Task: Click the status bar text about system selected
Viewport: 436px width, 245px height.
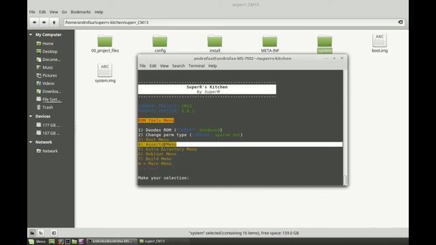Action: [x=244, y=233]
